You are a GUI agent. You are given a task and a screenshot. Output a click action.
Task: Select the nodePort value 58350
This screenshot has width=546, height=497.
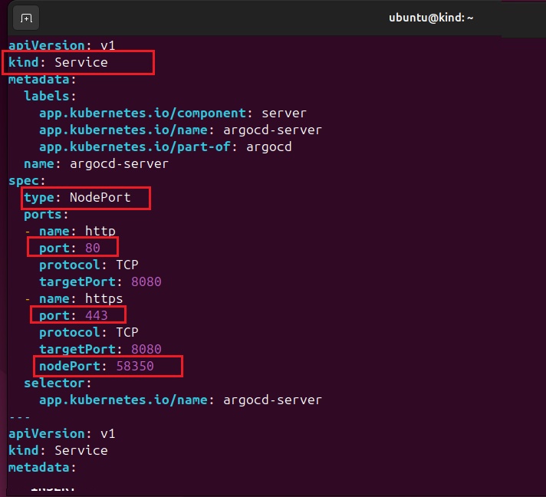(x=134, y=366)
